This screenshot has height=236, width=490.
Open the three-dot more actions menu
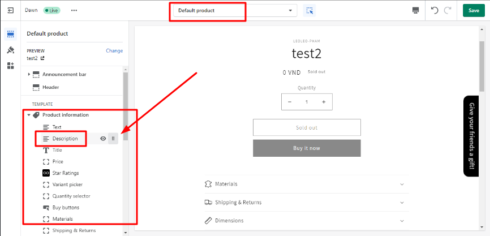coord(74,10)
